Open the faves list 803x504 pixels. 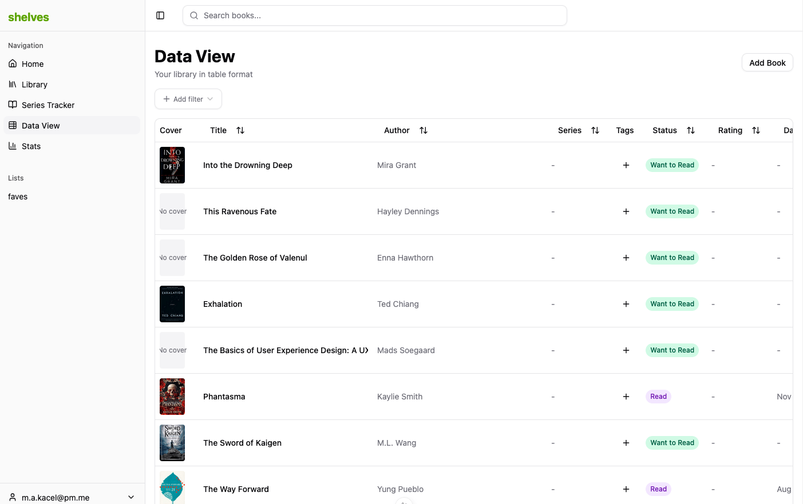(18, 197)
